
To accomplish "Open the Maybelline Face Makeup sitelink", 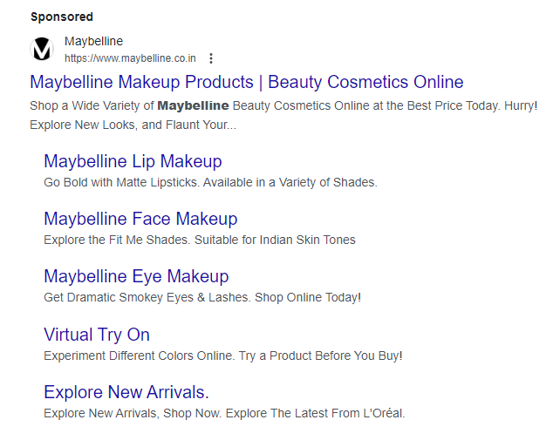I will click(140, 219).
